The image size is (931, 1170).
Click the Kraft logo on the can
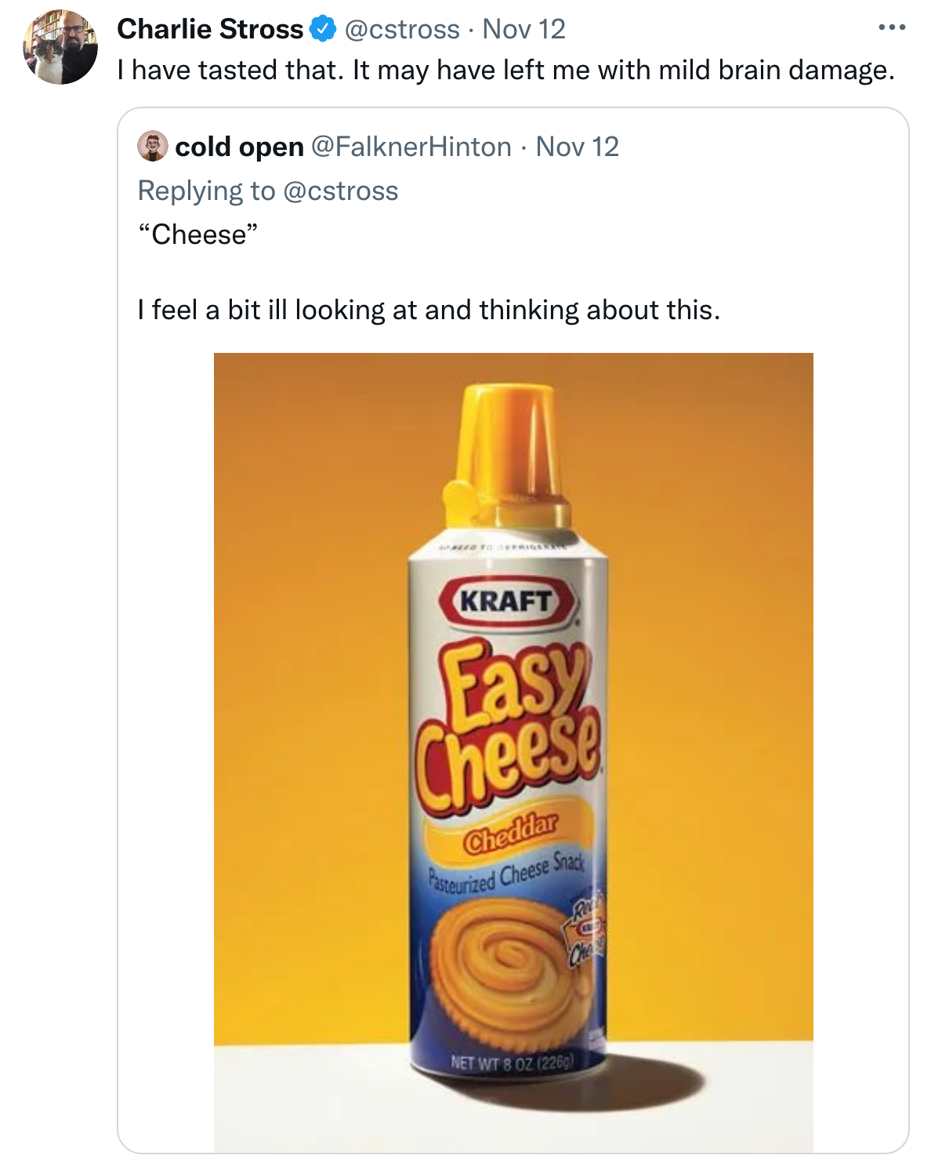click(506, 602)
